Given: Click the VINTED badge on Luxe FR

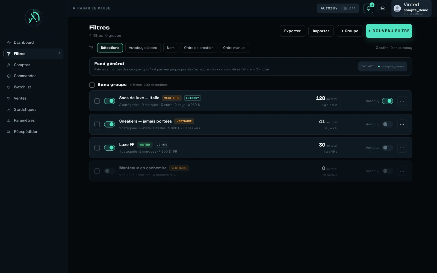Looking at the screenshot, I should pyautogui.click(x=145, y=145).
